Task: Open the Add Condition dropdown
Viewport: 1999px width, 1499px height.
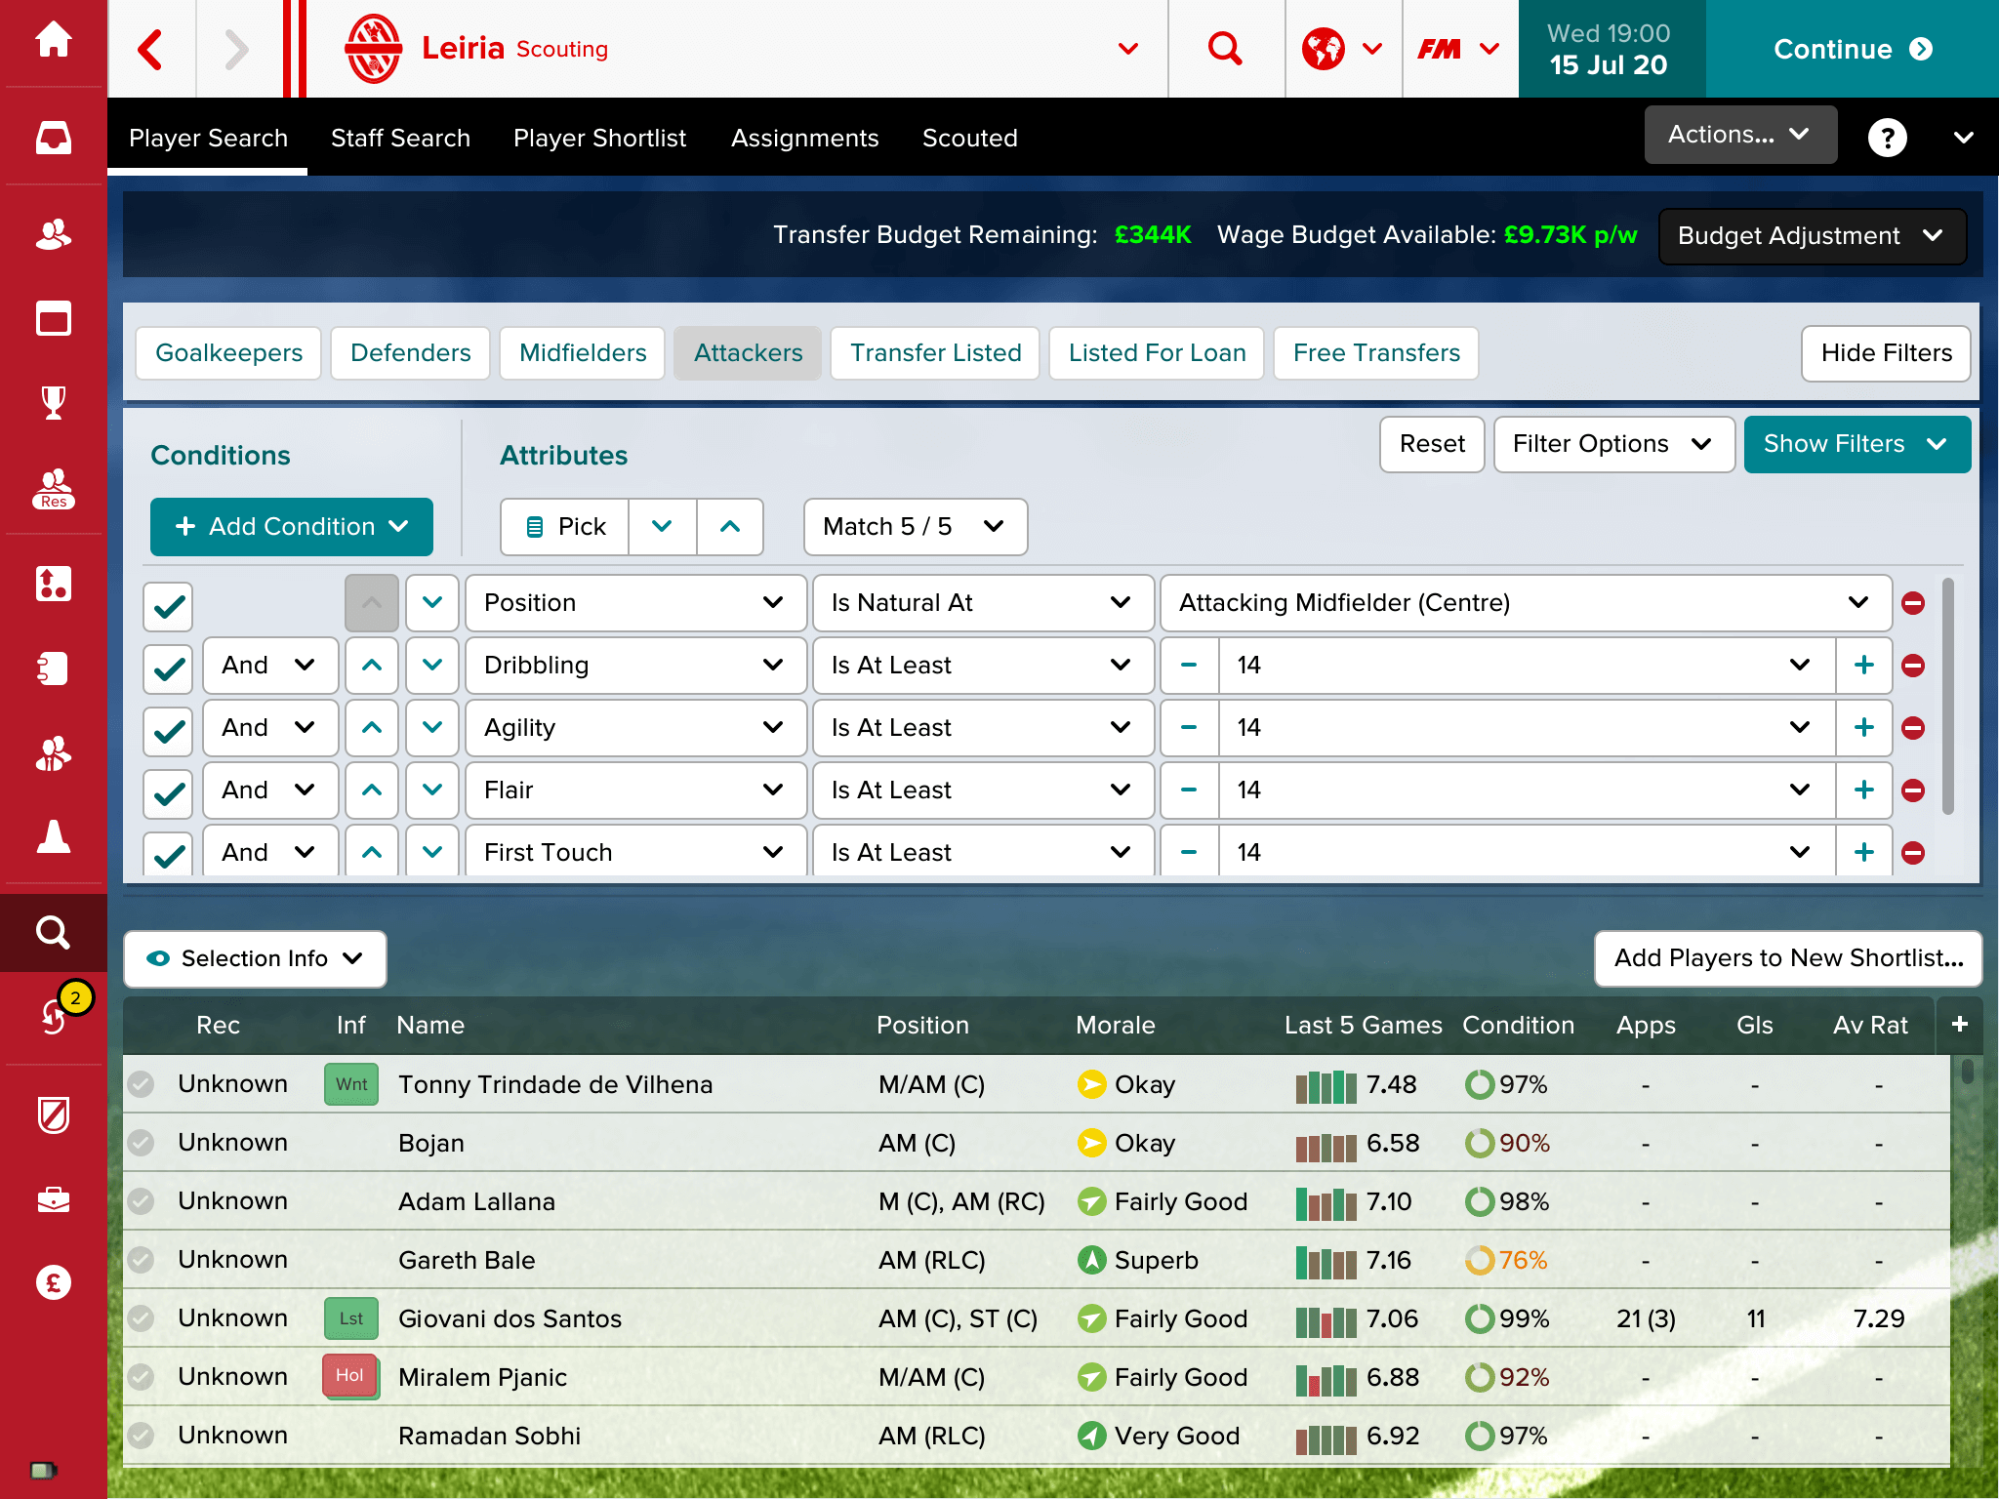Action: tap(292, 527)
